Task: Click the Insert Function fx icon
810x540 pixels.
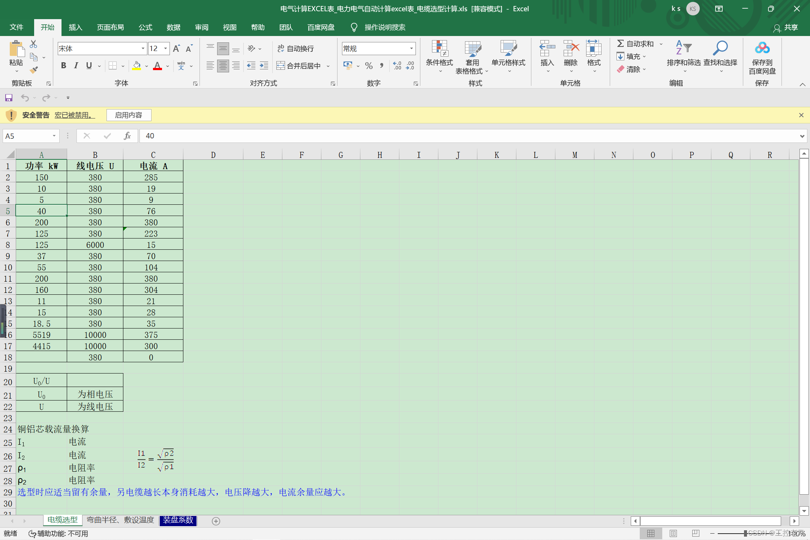Action: coord(127,136)
